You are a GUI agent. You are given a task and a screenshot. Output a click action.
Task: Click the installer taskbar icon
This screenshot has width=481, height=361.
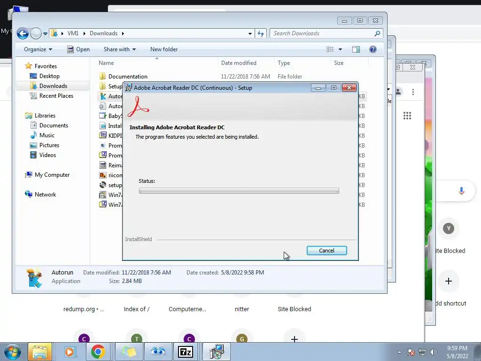click(217, 352)
